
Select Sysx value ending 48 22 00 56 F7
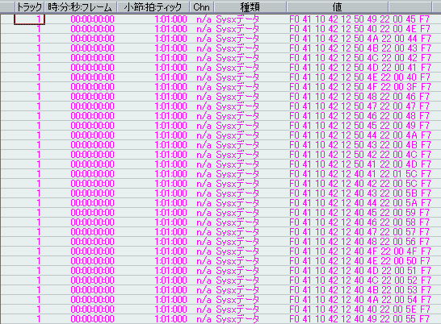coord(359,242)
